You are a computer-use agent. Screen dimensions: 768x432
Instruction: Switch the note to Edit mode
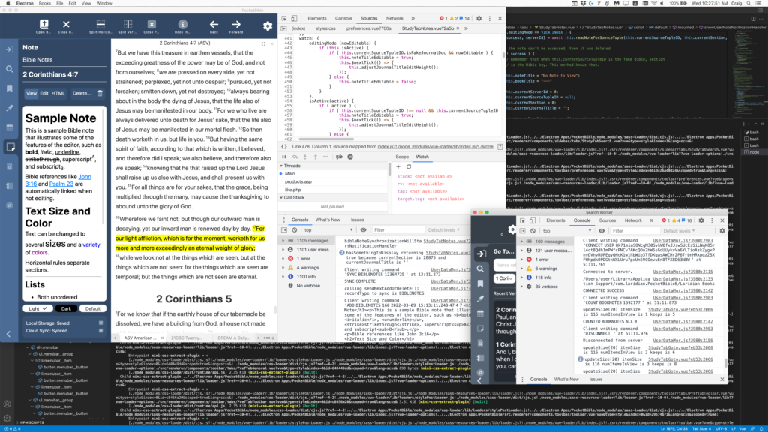tap(44, 93)
